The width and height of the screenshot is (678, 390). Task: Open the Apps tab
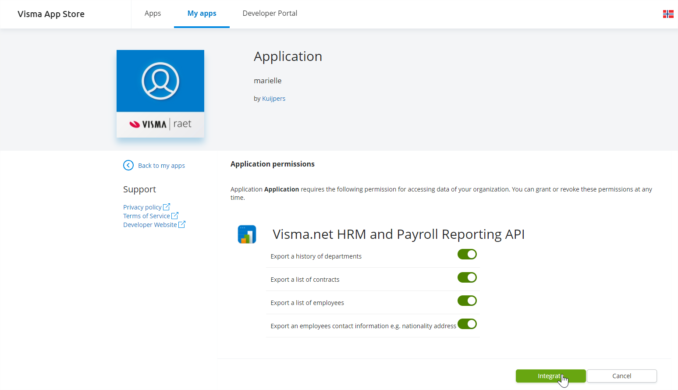(x=153, y=14)
